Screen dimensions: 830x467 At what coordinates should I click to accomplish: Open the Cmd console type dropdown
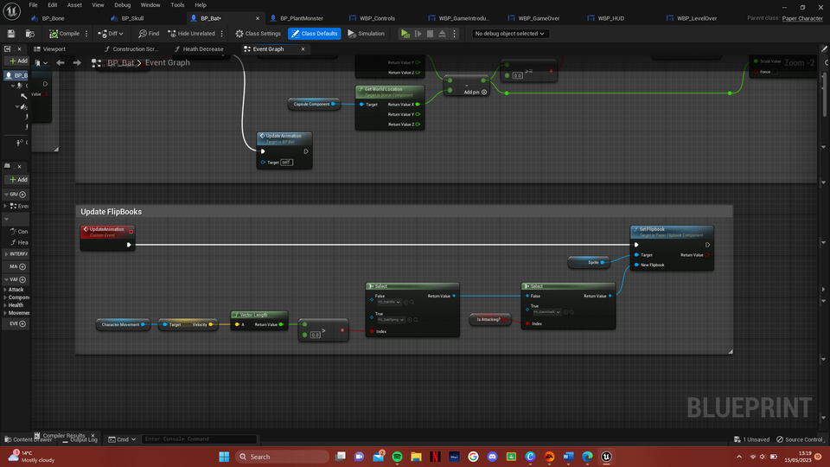tap(122, 439)
